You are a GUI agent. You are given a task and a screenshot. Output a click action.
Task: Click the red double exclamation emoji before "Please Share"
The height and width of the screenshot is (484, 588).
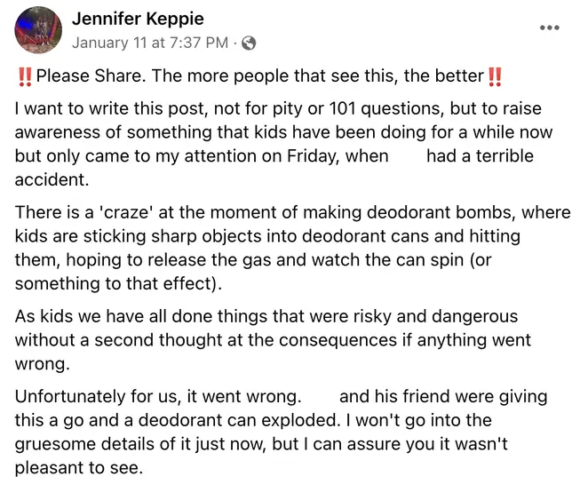[25, 76]
